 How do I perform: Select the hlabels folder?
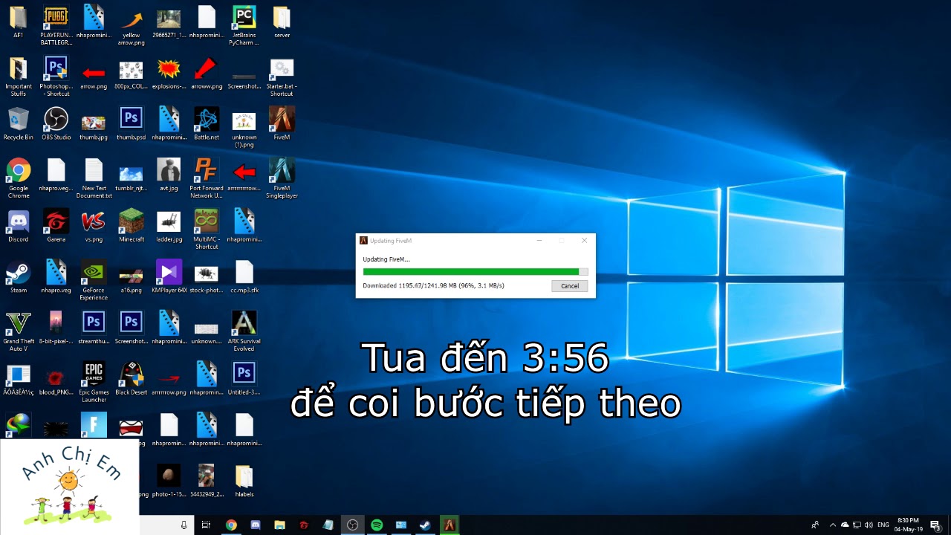click(244, 480)
